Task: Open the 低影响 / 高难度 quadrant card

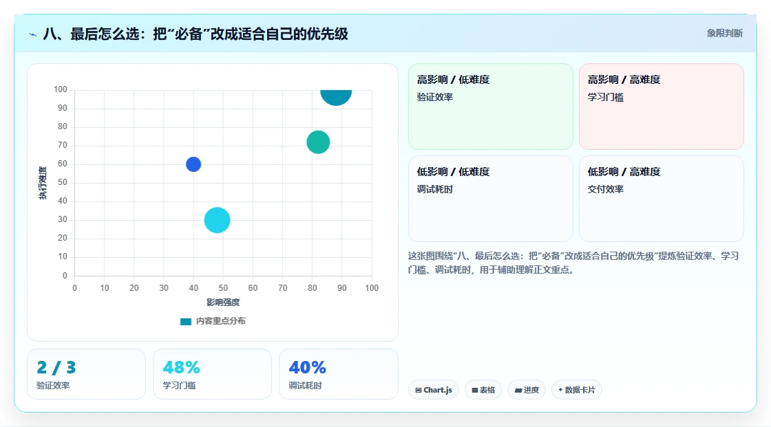Action: coord(662,199)
